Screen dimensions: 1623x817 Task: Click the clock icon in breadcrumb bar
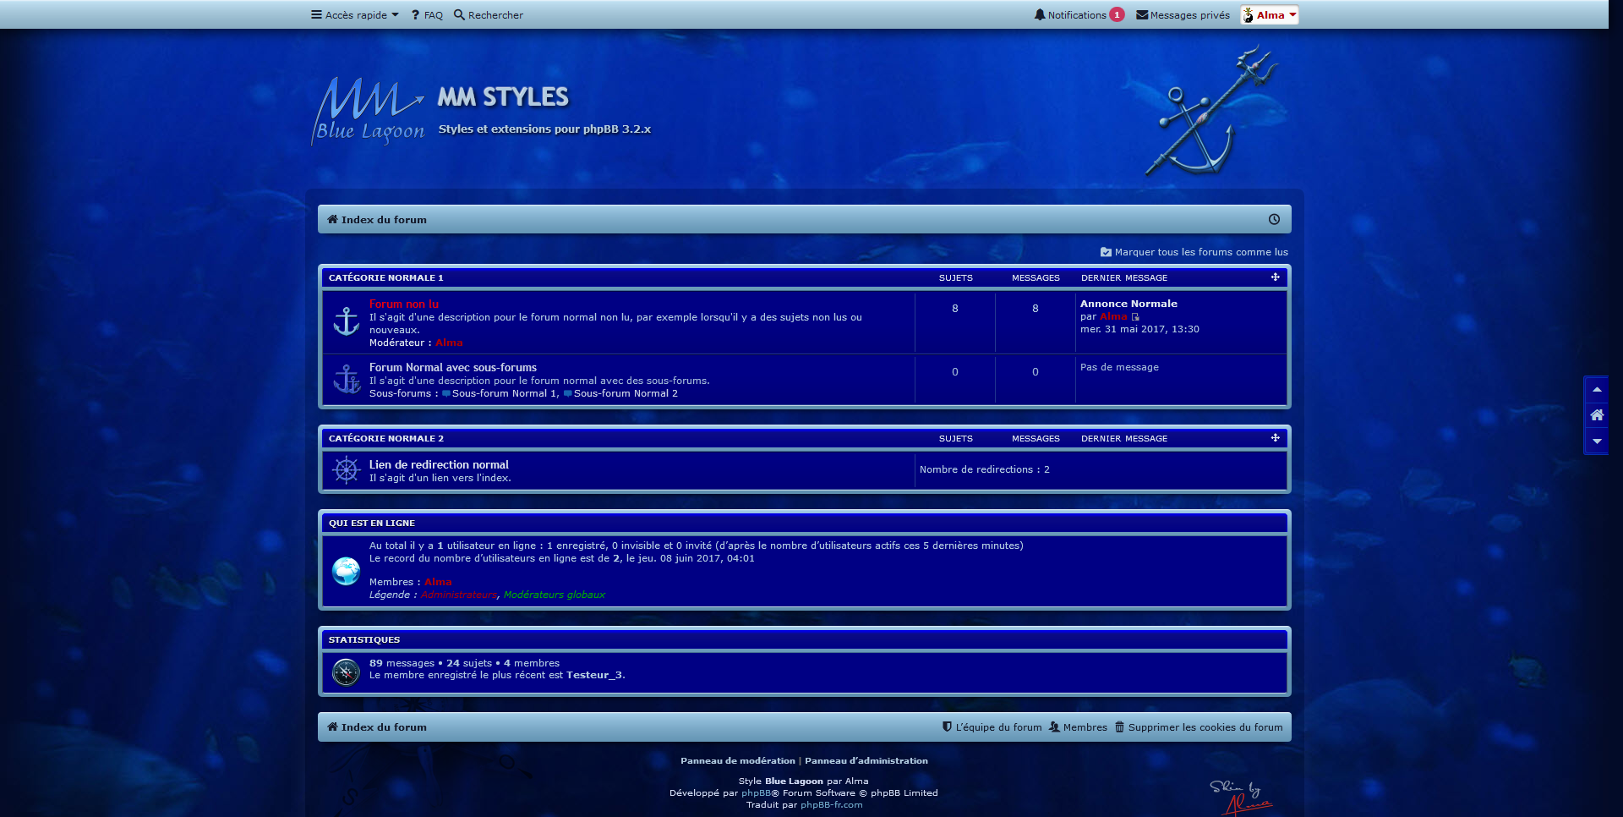point(1274,220)
